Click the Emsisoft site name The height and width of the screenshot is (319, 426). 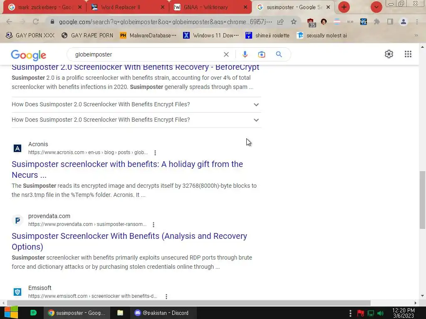pos(40,288)
